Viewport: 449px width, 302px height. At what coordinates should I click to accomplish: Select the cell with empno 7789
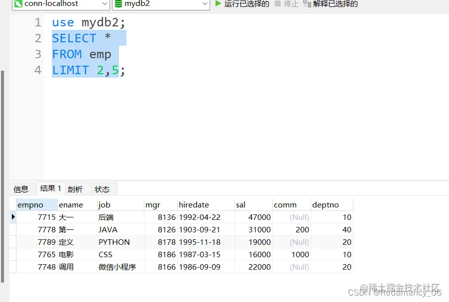[x=37, y=242]
